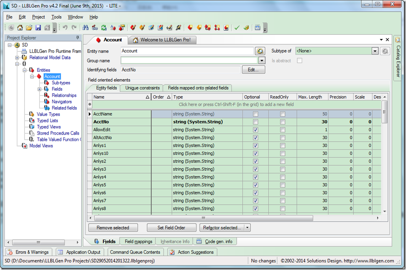Click the redo arrow in the toolbar
The height and width of the screenshot is (270, 406).
click(74, 27)
